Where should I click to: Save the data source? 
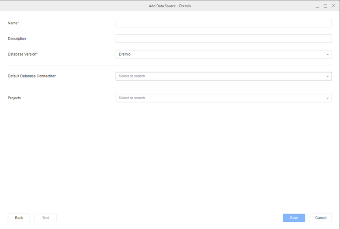pyautogui.click(x=294, y=218)
